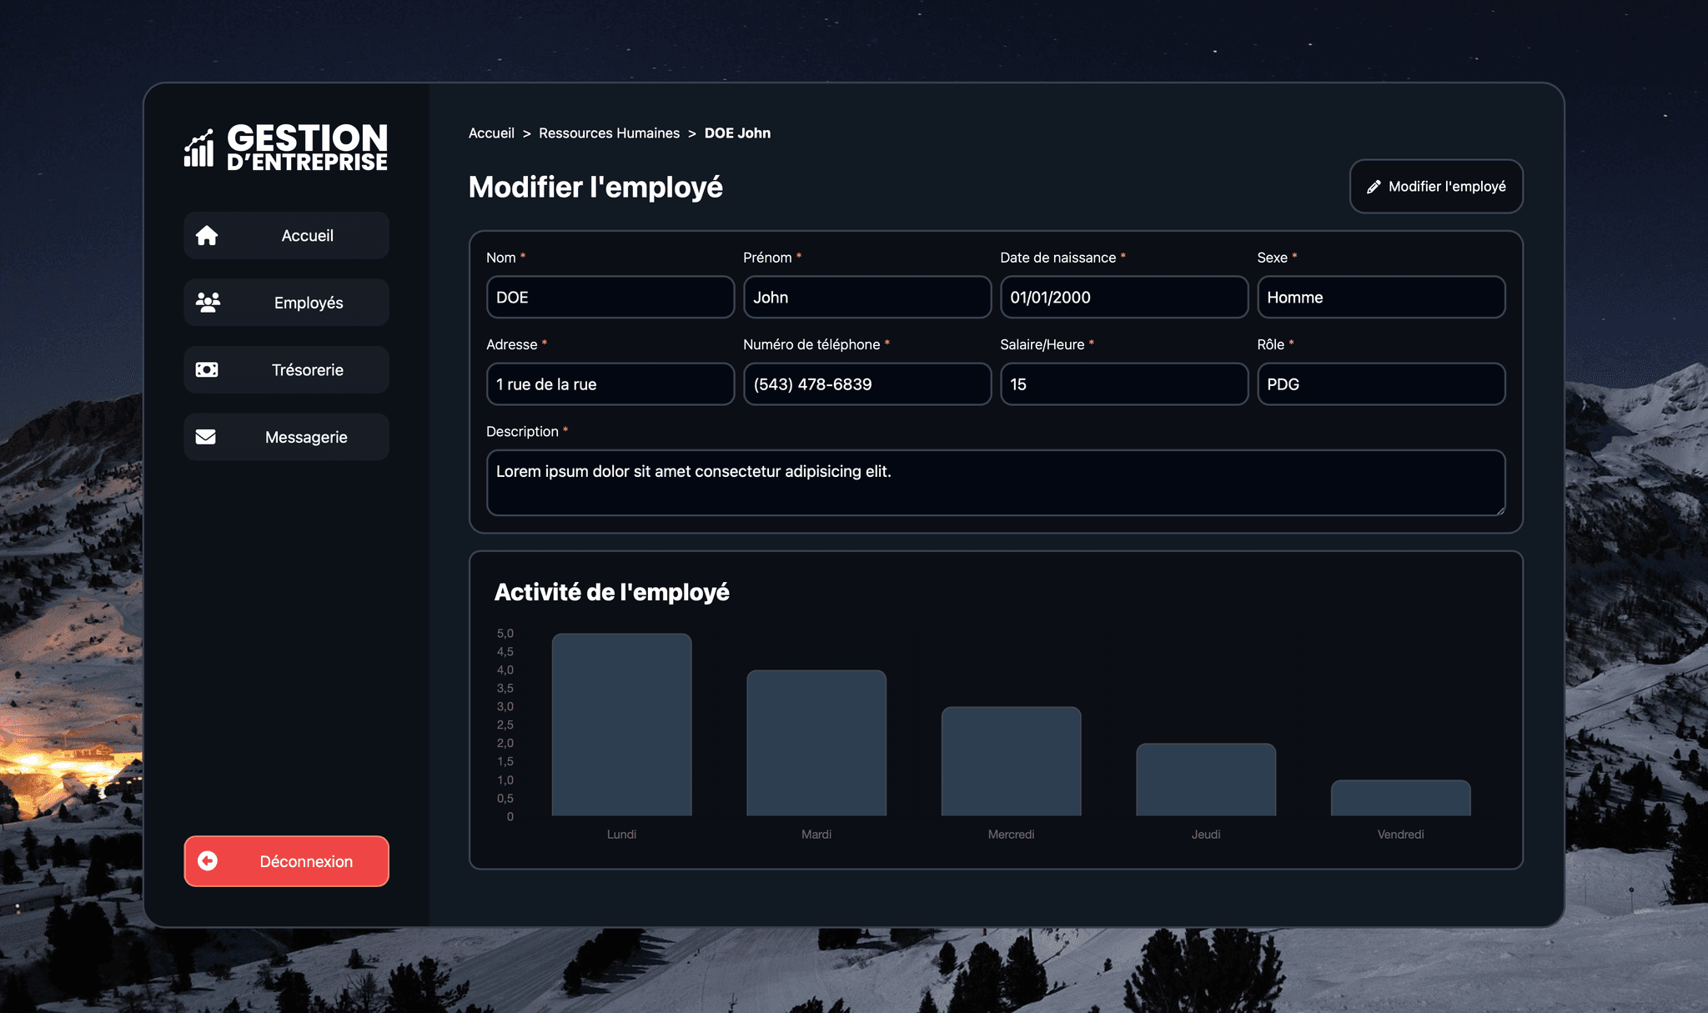Screen dimensions: 1708x1013
Task: Click the Déconnexion arrow icon
Action: (208, 861)
